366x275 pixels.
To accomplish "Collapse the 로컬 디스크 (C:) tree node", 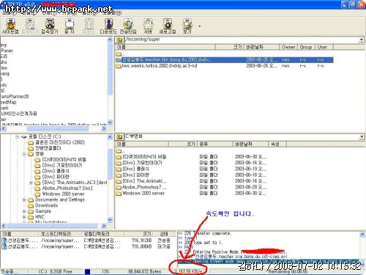I will point(18,136).
